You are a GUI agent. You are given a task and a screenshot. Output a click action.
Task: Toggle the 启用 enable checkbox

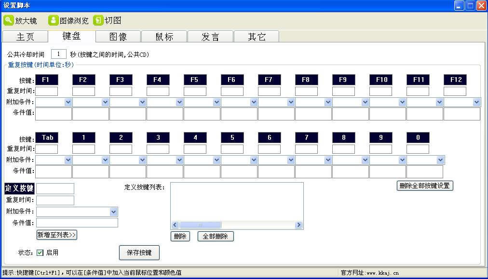click(x=40, y=252)
